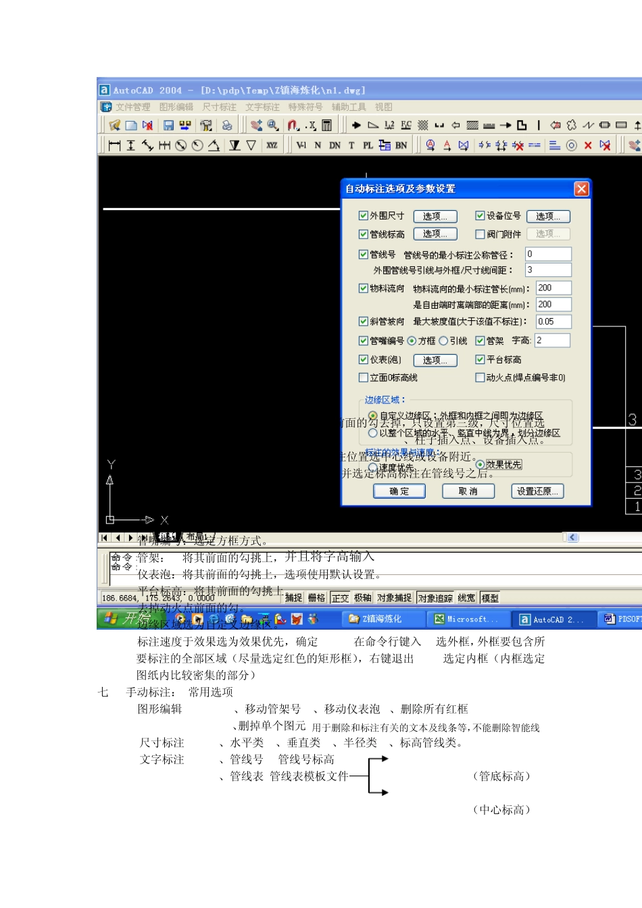
Task: Select the 方框 radio button
Action: click(x=412, y=340)
